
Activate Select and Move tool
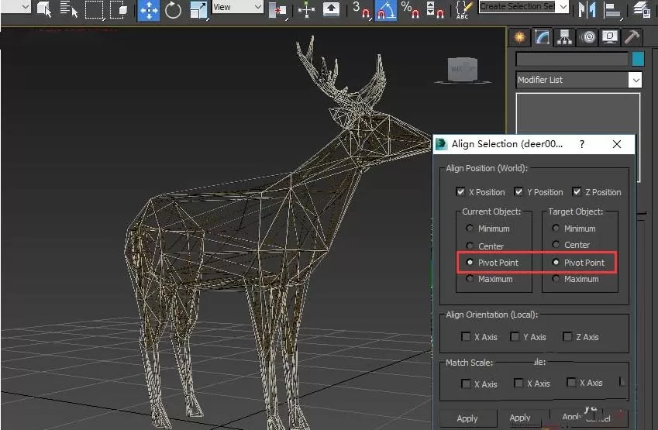[149, 10]
